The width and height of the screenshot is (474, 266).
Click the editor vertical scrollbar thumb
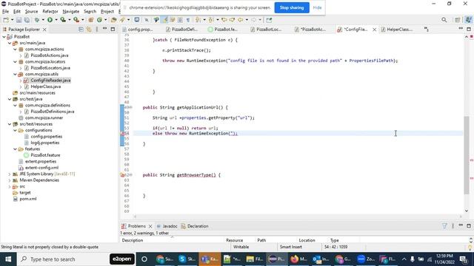[467, 155]
